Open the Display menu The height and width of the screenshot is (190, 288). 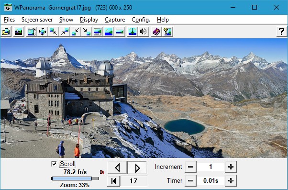tap(89, 20)
